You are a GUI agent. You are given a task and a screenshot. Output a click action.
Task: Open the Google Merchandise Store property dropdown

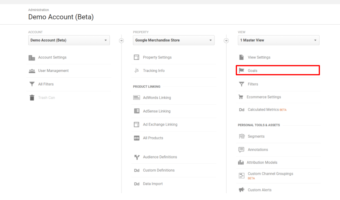174,40
